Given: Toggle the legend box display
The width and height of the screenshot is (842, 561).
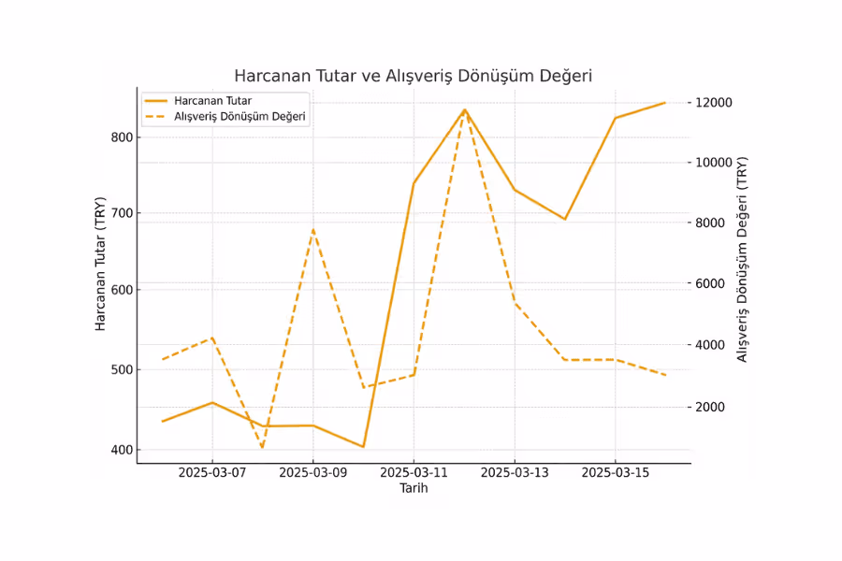Looking at the screenshot, I should pyautogui.click(x=225, y=108).
